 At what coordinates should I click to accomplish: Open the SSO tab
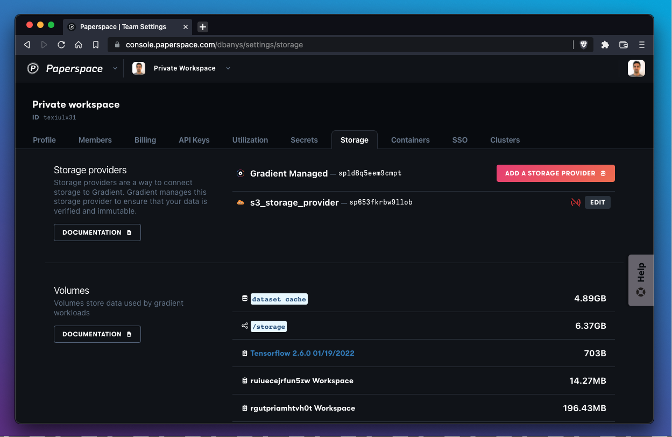coord(460,140)
